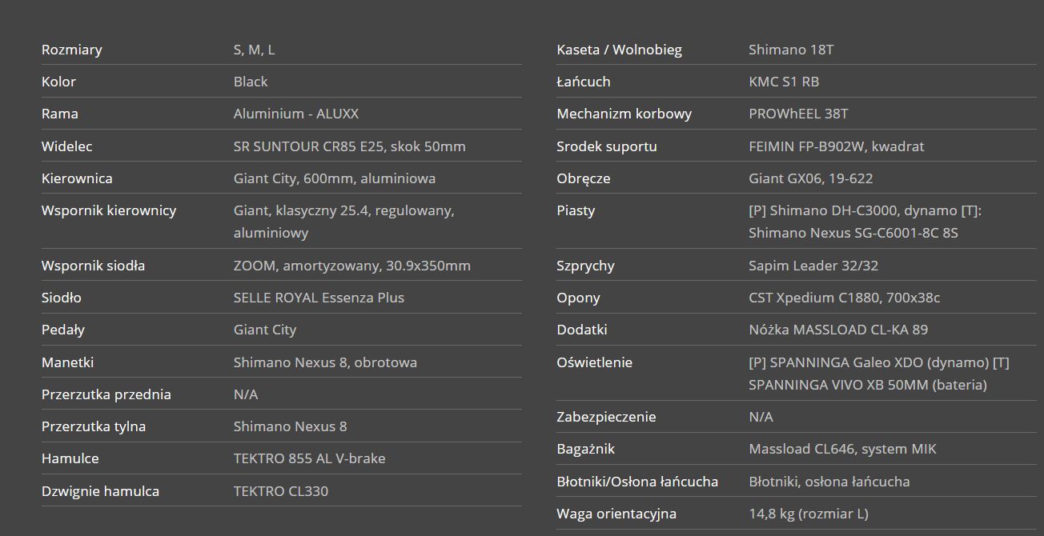This screenshot has height=536, width=1044.
Task: Select the S, M, L sizes value
Action: point(254,50)
